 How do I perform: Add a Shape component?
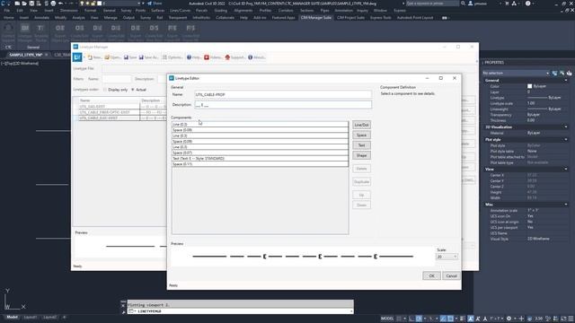(x=361, y=155)
